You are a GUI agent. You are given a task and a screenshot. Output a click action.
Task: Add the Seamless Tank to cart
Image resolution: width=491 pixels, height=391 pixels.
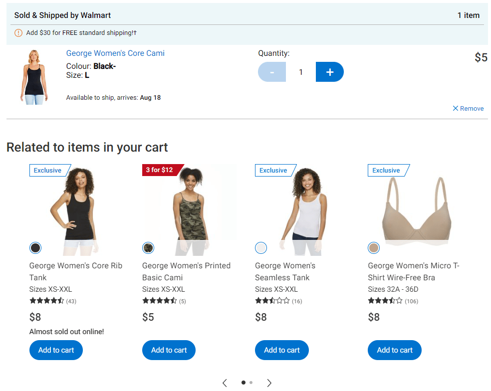coord(281,350)
